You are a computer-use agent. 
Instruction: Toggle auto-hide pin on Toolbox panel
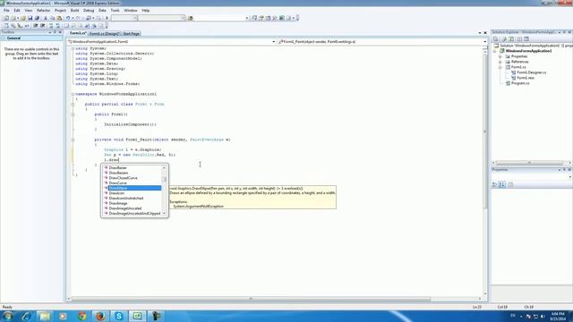(x=55, y=32)
